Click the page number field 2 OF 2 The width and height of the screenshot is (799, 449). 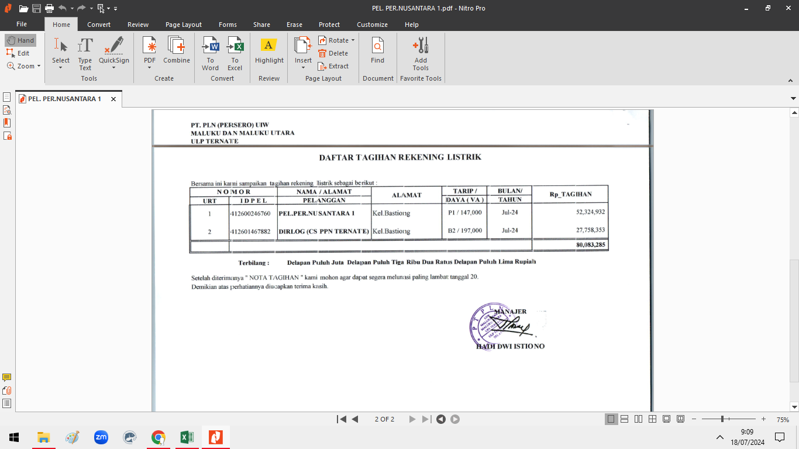click(x=384, y=419)
